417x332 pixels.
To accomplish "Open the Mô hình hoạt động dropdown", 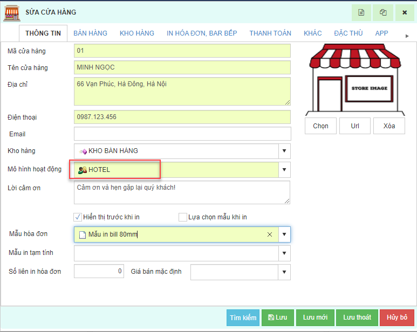I will 284,170.
